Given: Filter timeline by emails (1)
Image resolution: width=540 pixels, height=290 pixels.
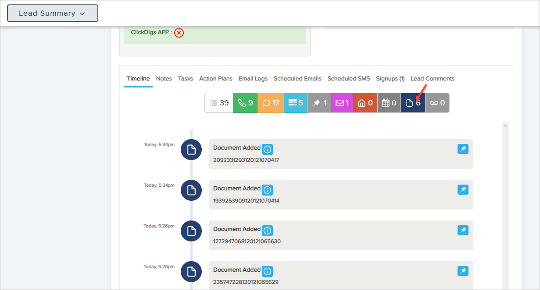Looking at the screenshot, I should pyautogui.click(x=342, y=103).
